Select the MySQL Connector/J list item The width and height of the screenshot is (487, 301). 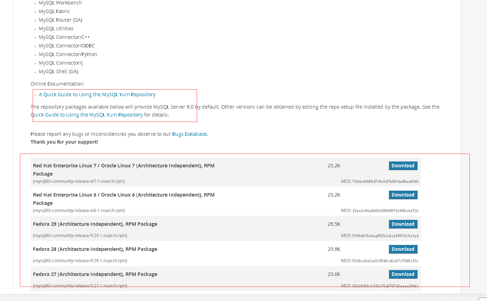pyautogui.click(x=61, y=63)
